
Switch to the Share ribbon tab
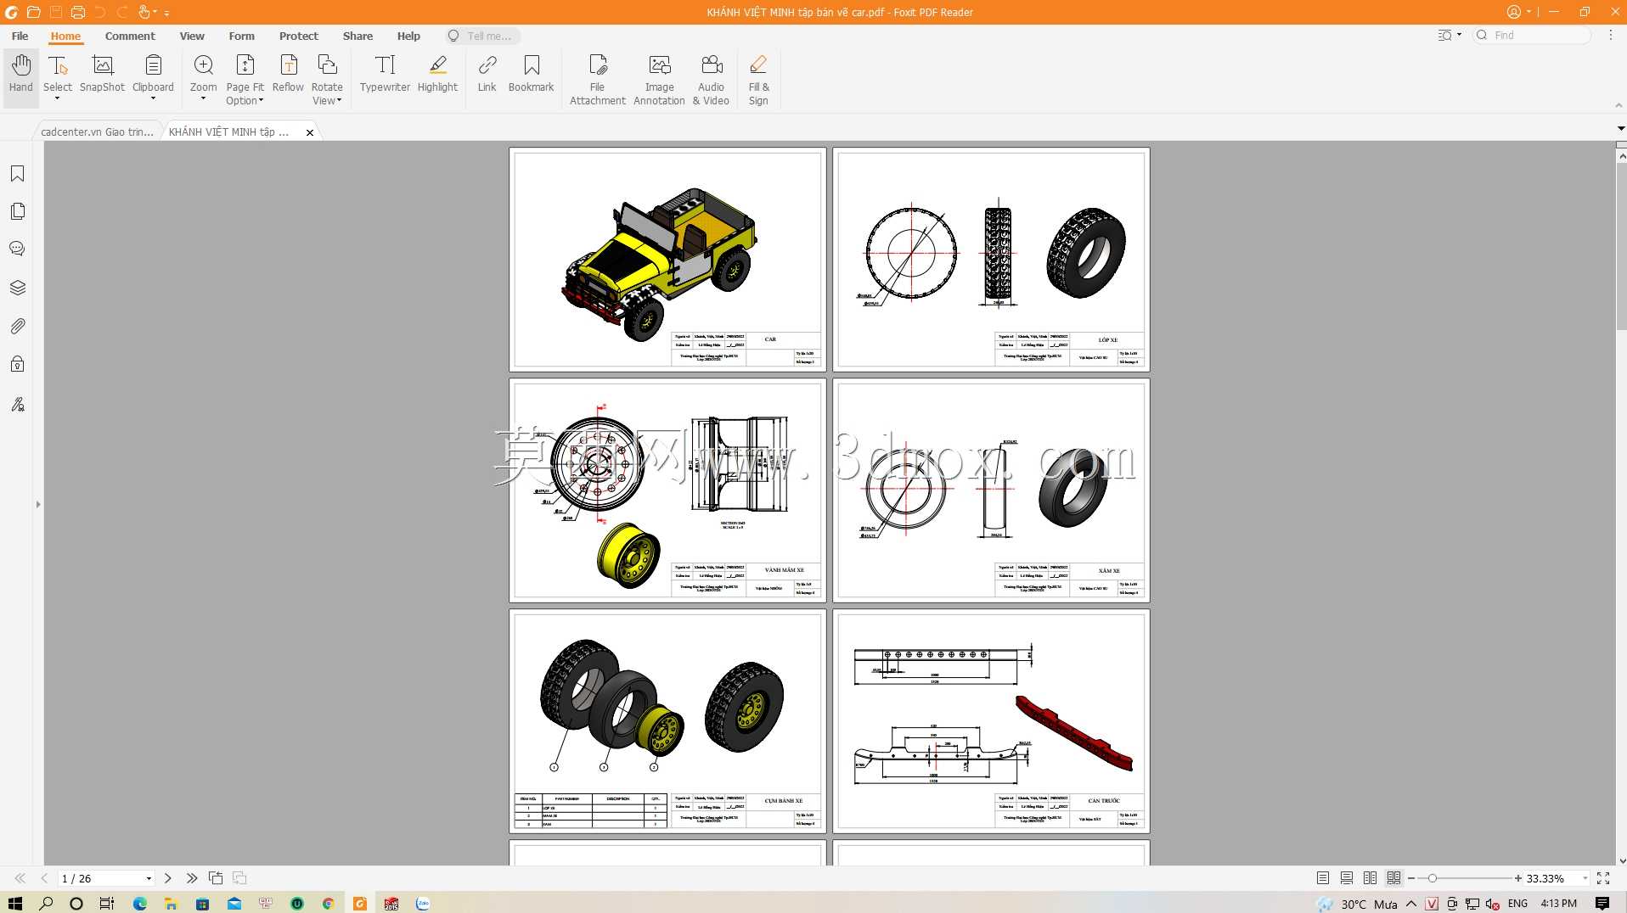pyautogui.click(x=357, y=36)
